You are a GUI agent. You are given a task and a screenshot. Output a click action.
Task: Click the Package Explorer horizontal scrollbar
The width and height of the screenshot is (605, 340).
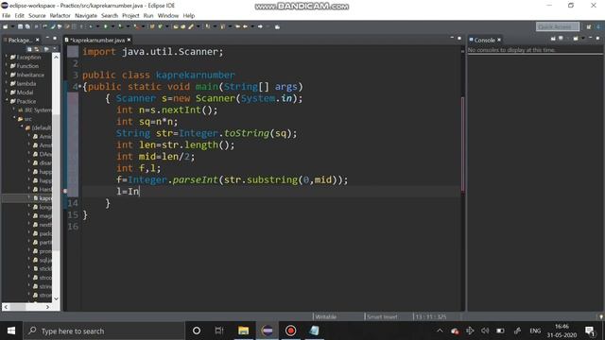(x=26, y=307)
